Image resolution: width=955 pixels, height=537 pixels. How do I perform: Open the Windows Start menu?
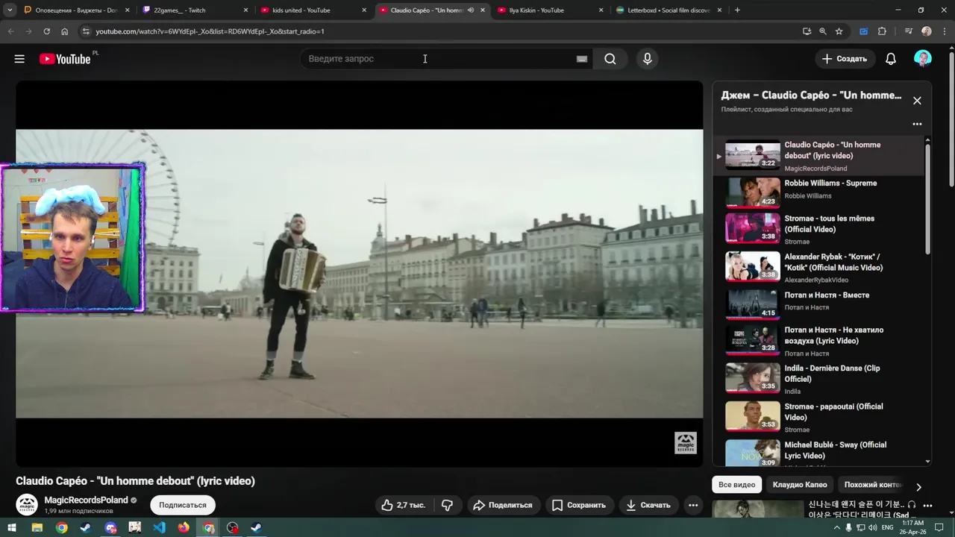pos(12,527)
